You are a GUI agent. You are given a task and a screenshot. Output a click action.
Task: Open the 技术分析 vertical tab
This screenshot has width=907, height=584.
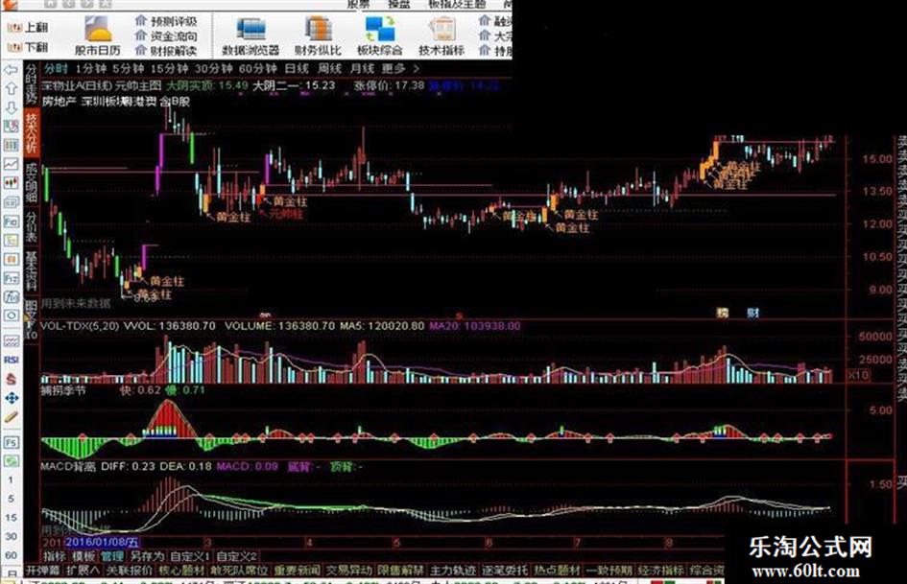[x=32, y=132]
